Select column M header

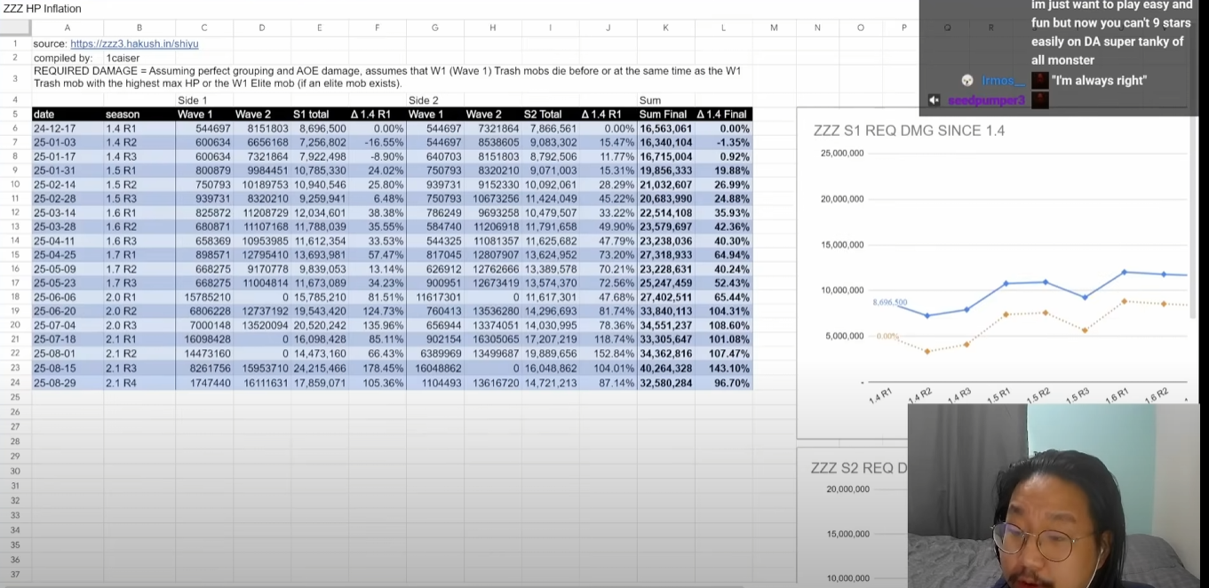click(x=774, y=28)
